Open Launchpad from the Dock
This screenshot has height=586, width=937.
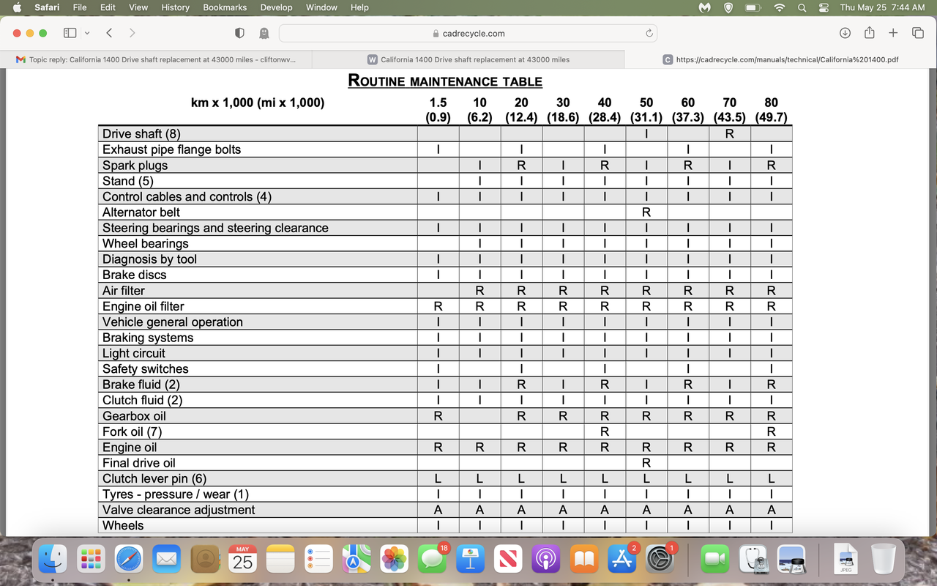click(x=91, y=560)
